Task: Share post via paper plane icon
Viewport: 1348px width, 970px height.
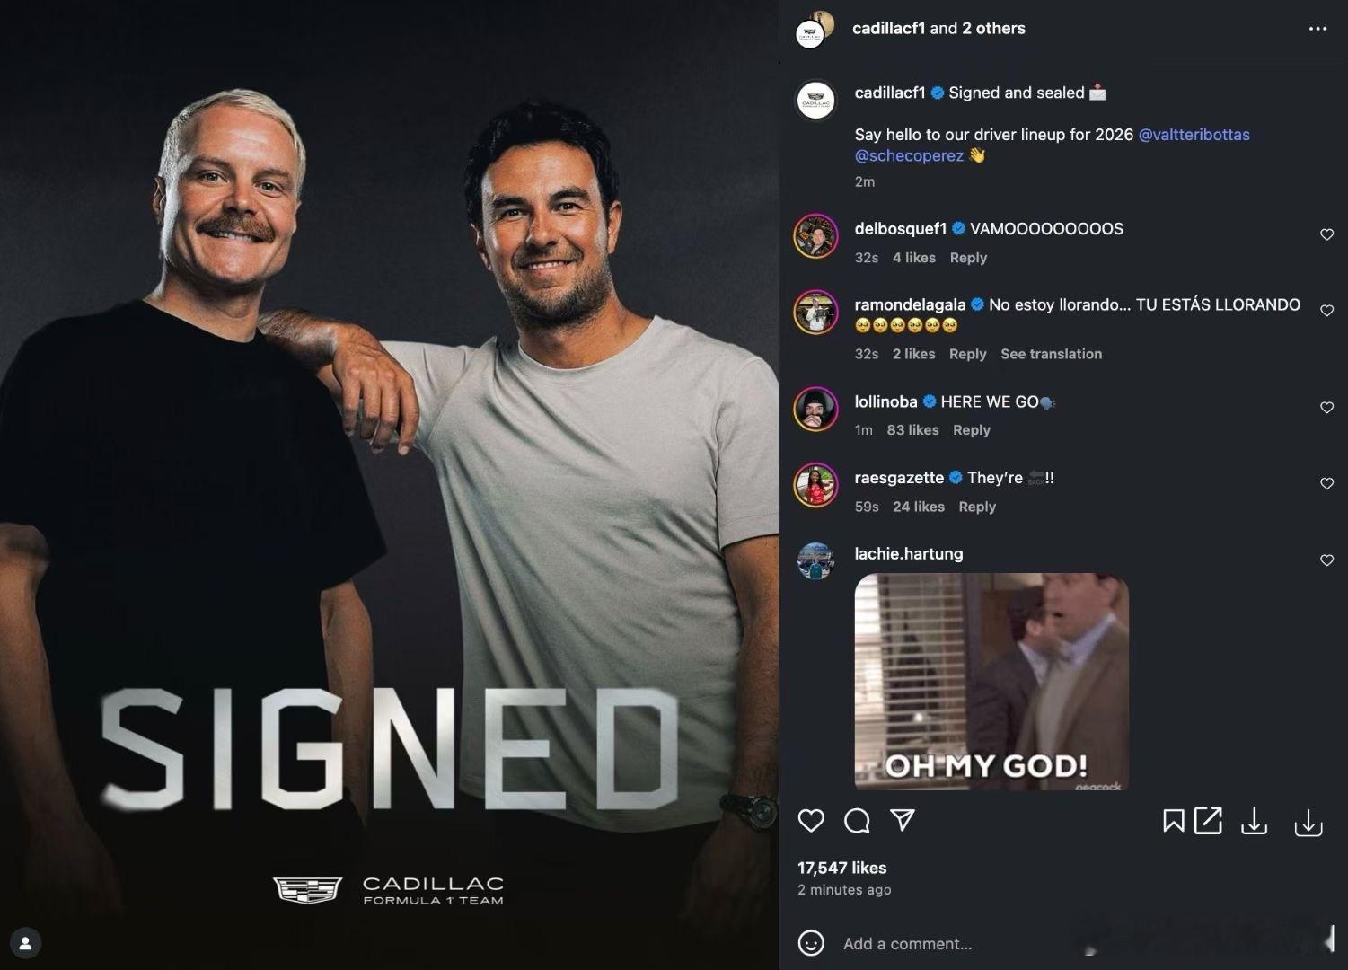Action: click(903, 819)
